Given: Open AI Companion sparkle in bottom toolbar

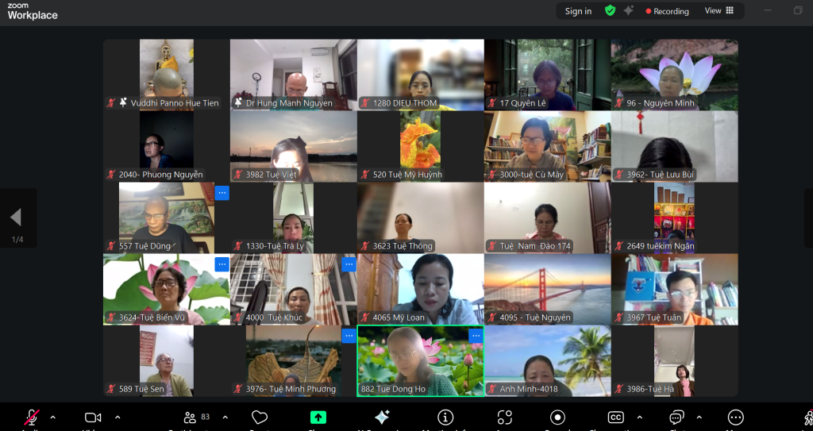Looking at the screenshot, I should click(x=382, y=418).
